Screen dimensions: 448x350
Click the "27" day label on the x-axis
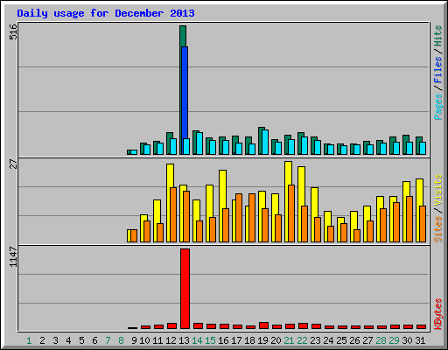click(x=367, y=340)
